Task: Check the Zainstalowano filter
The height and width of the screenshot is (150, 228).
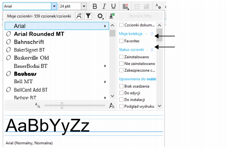Action: point(121,57)
